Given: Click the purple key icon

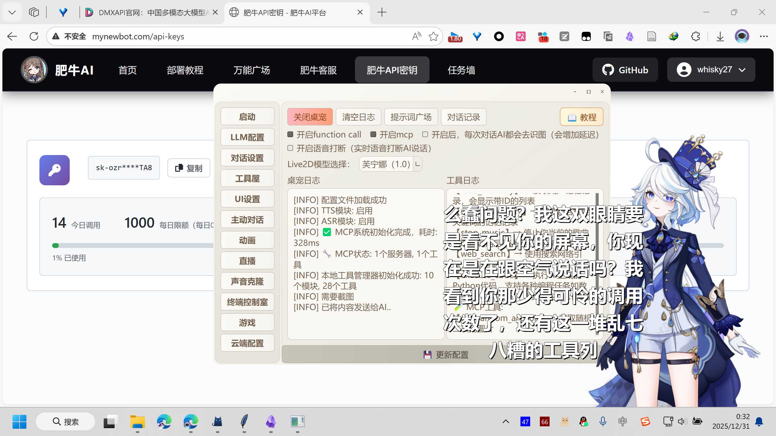Looking at the screenshot, I should click(55, 170).
